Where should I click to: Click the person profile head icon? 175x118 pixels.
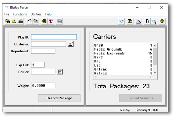(147, 21)
